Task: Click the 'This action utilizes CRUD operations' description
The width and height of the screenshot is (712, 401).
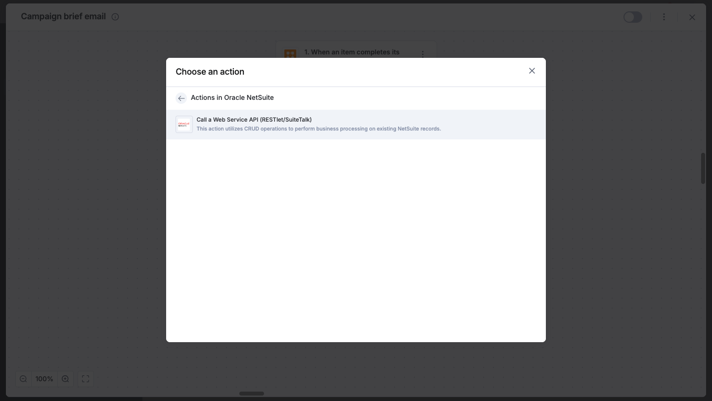Action: pos(319,129)
